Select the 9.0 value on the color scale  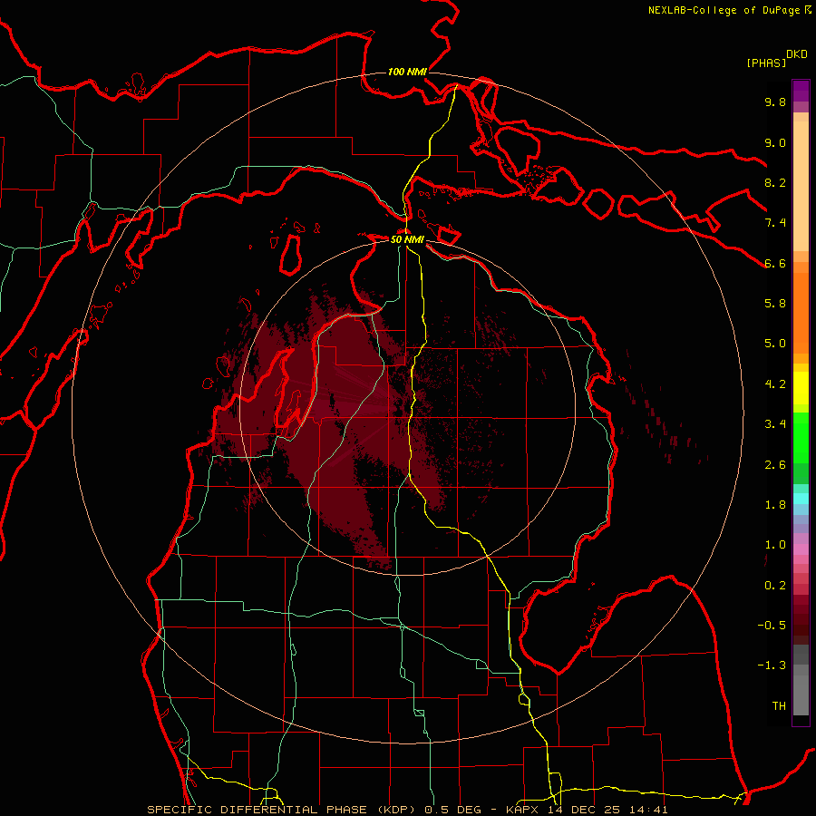775,142
